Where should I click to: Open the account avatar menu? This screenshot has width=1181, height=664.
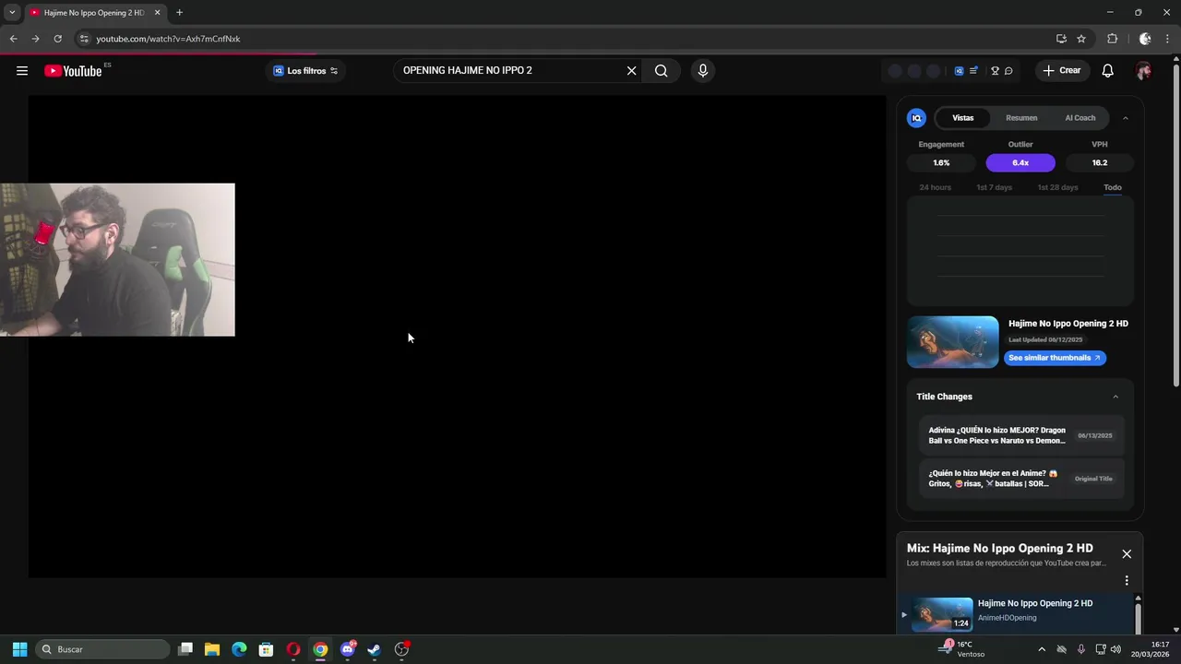[x=1143, y=71]
